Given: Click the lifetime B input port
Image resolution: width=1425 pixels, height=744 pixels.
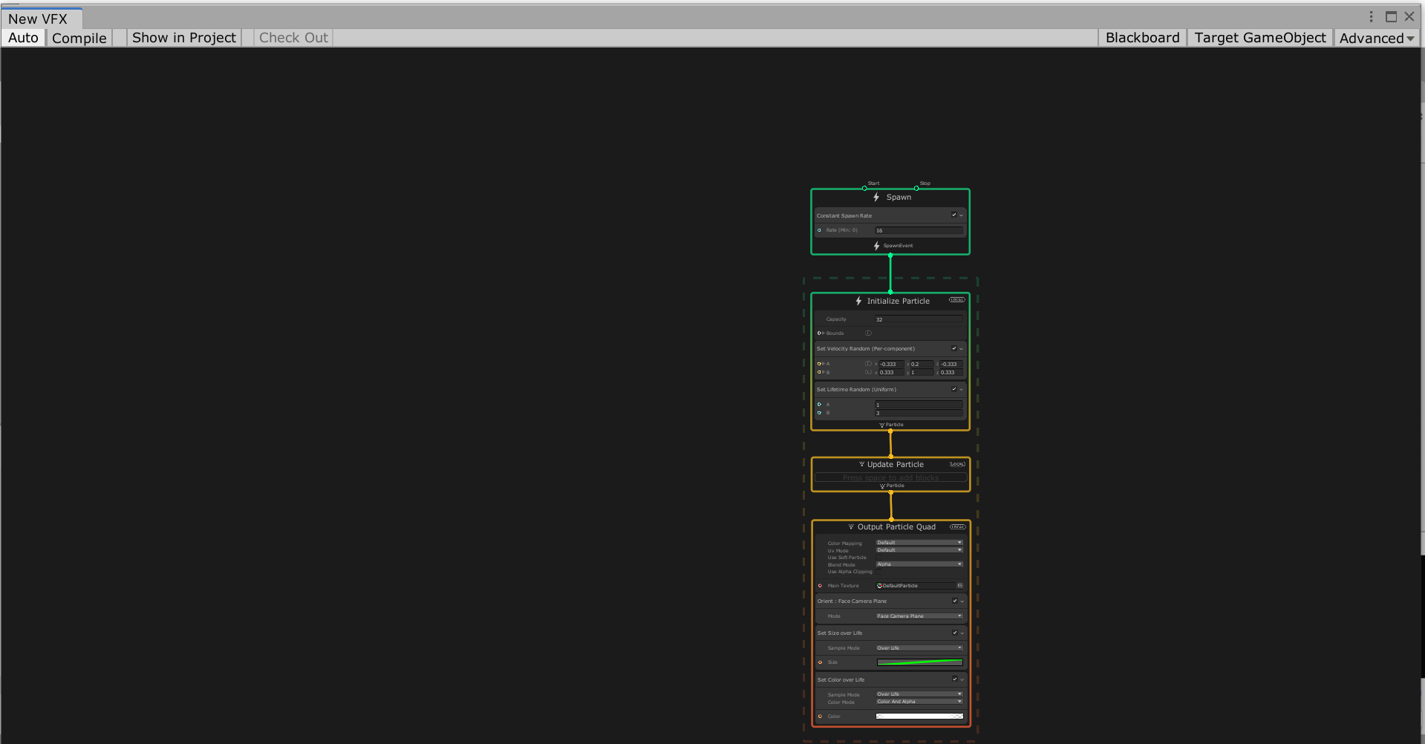Looking at the screenshot, I should [820, 413].
